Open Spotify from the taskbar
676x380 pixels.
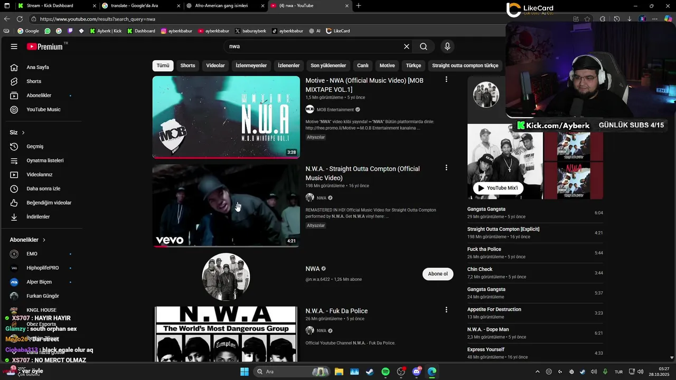[x=386, y=372]
